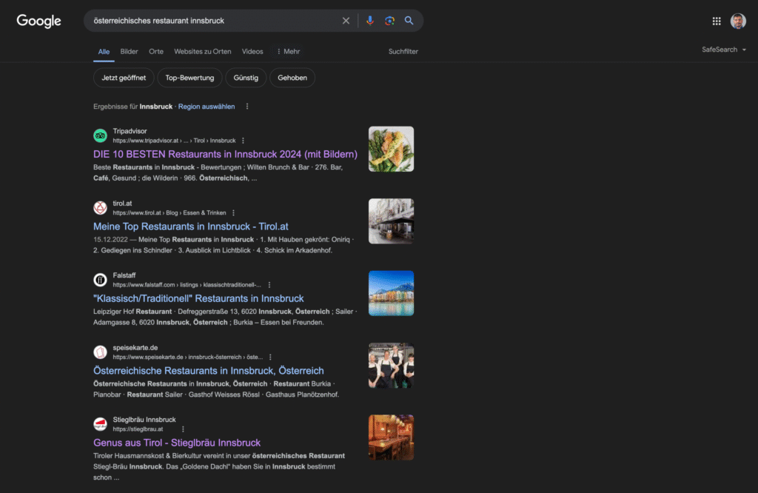Click the Stieglbräu Innsbruck result thumbnail

click(391, 437)
